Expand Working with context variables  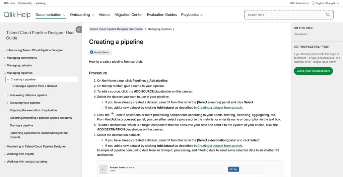pos(5,162)
